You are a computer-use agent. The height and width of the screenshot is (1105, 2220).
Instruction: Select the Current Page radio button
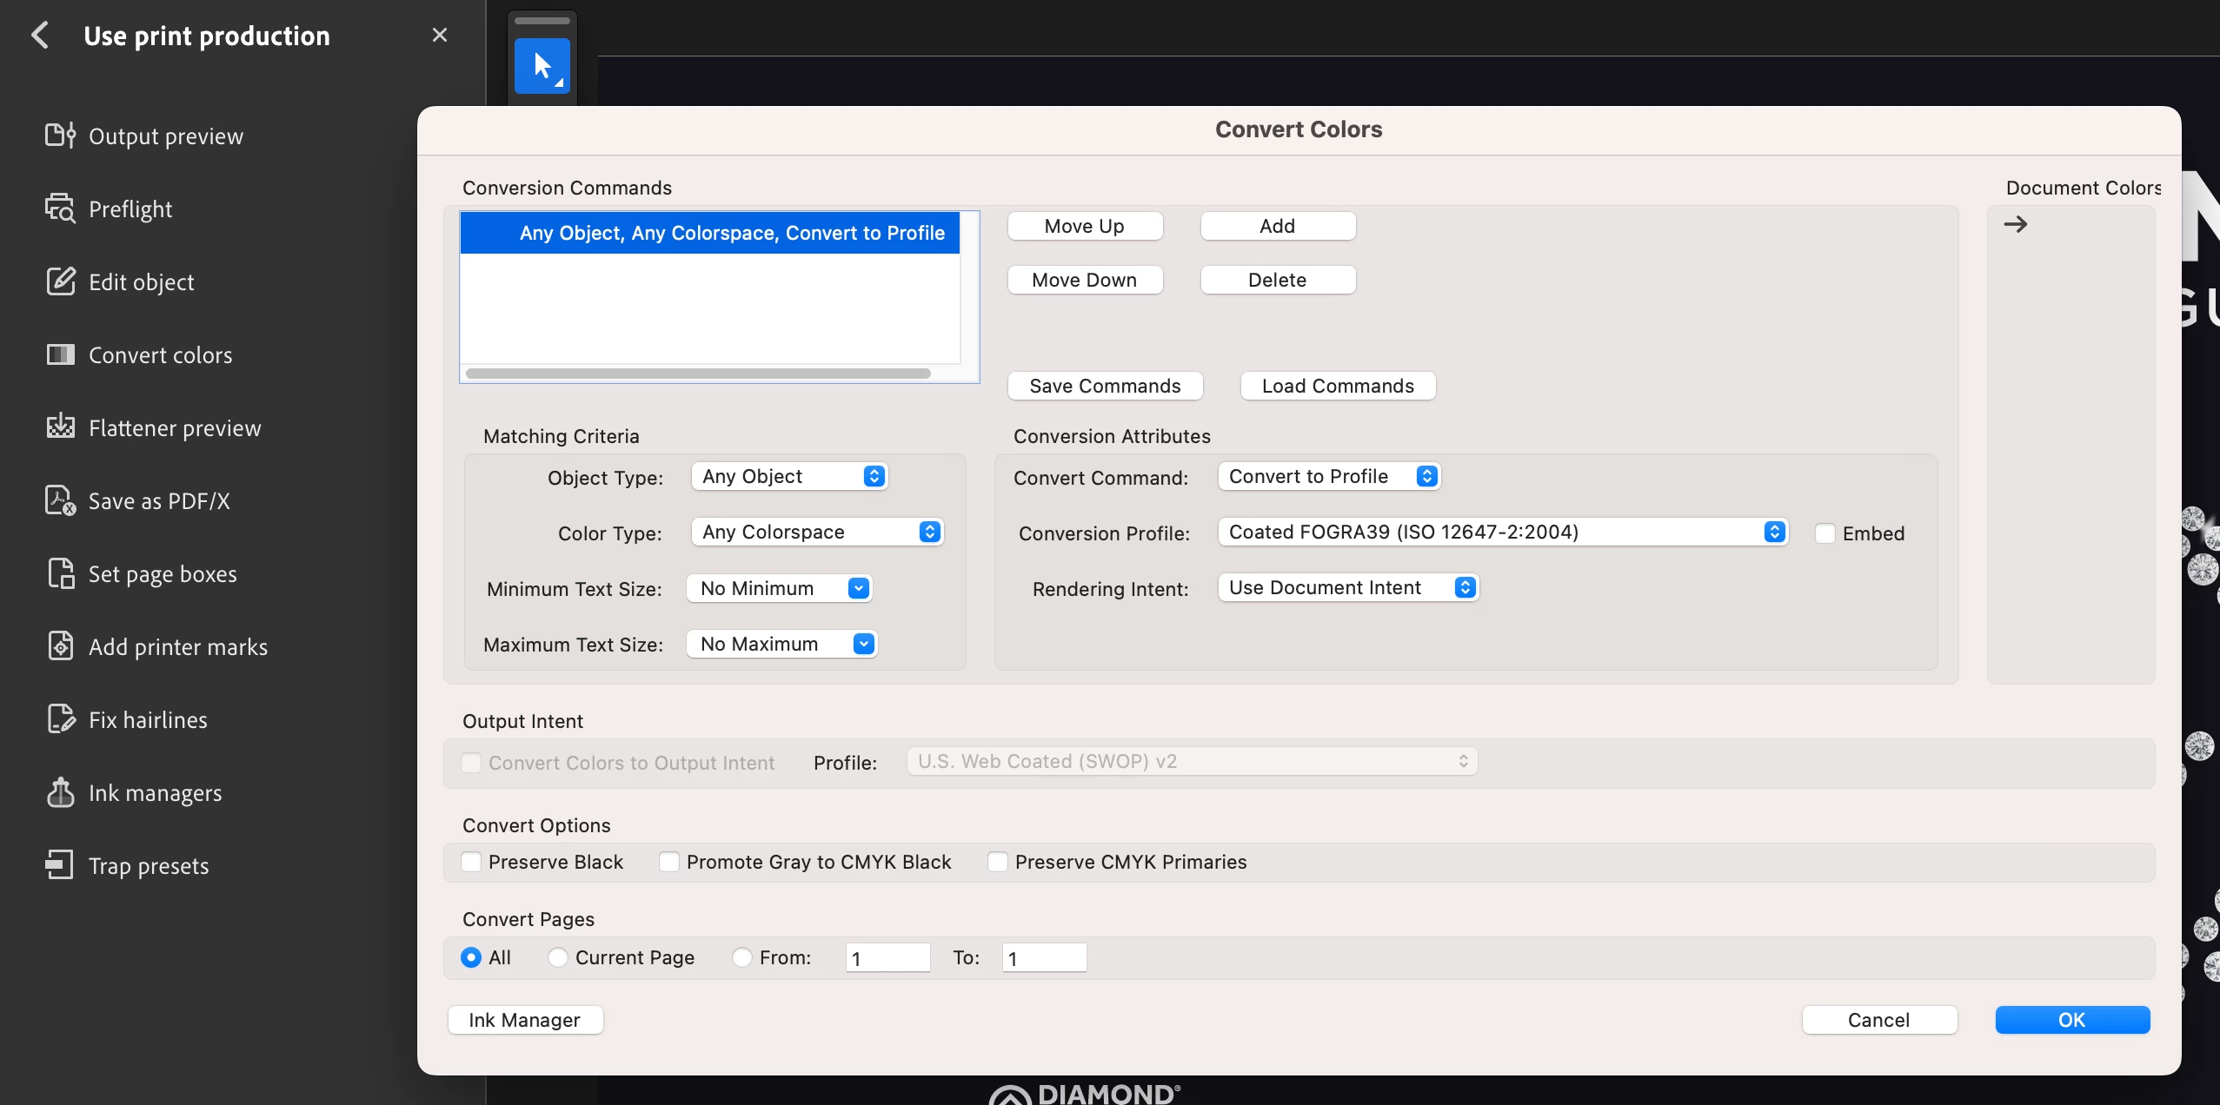[x=558, y=957]
